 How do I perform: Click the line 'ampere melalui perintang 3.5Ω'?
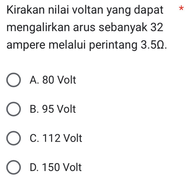pyautogui.click(x=87, y=46)
